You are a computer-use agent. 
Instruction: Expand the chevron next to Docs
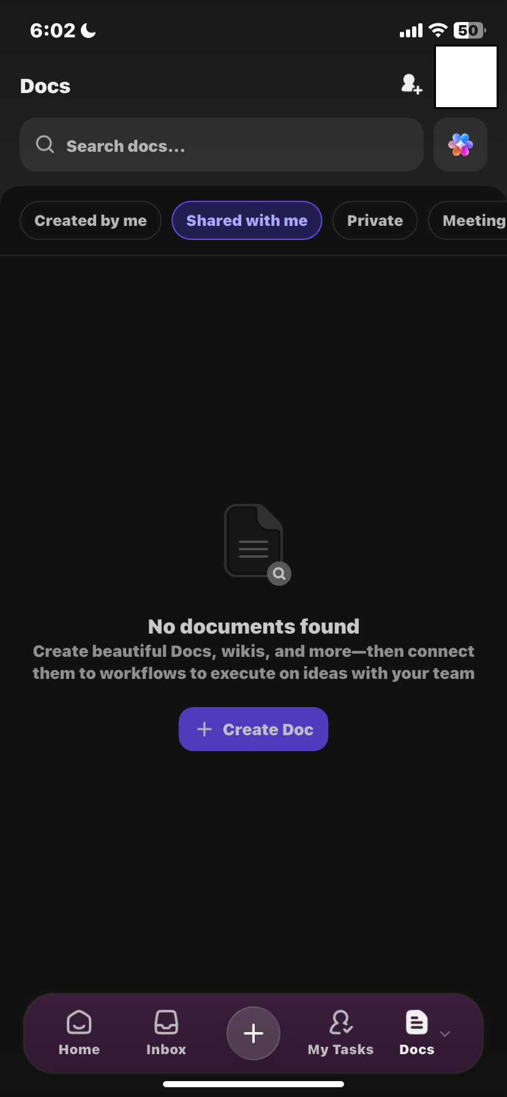445,1034
